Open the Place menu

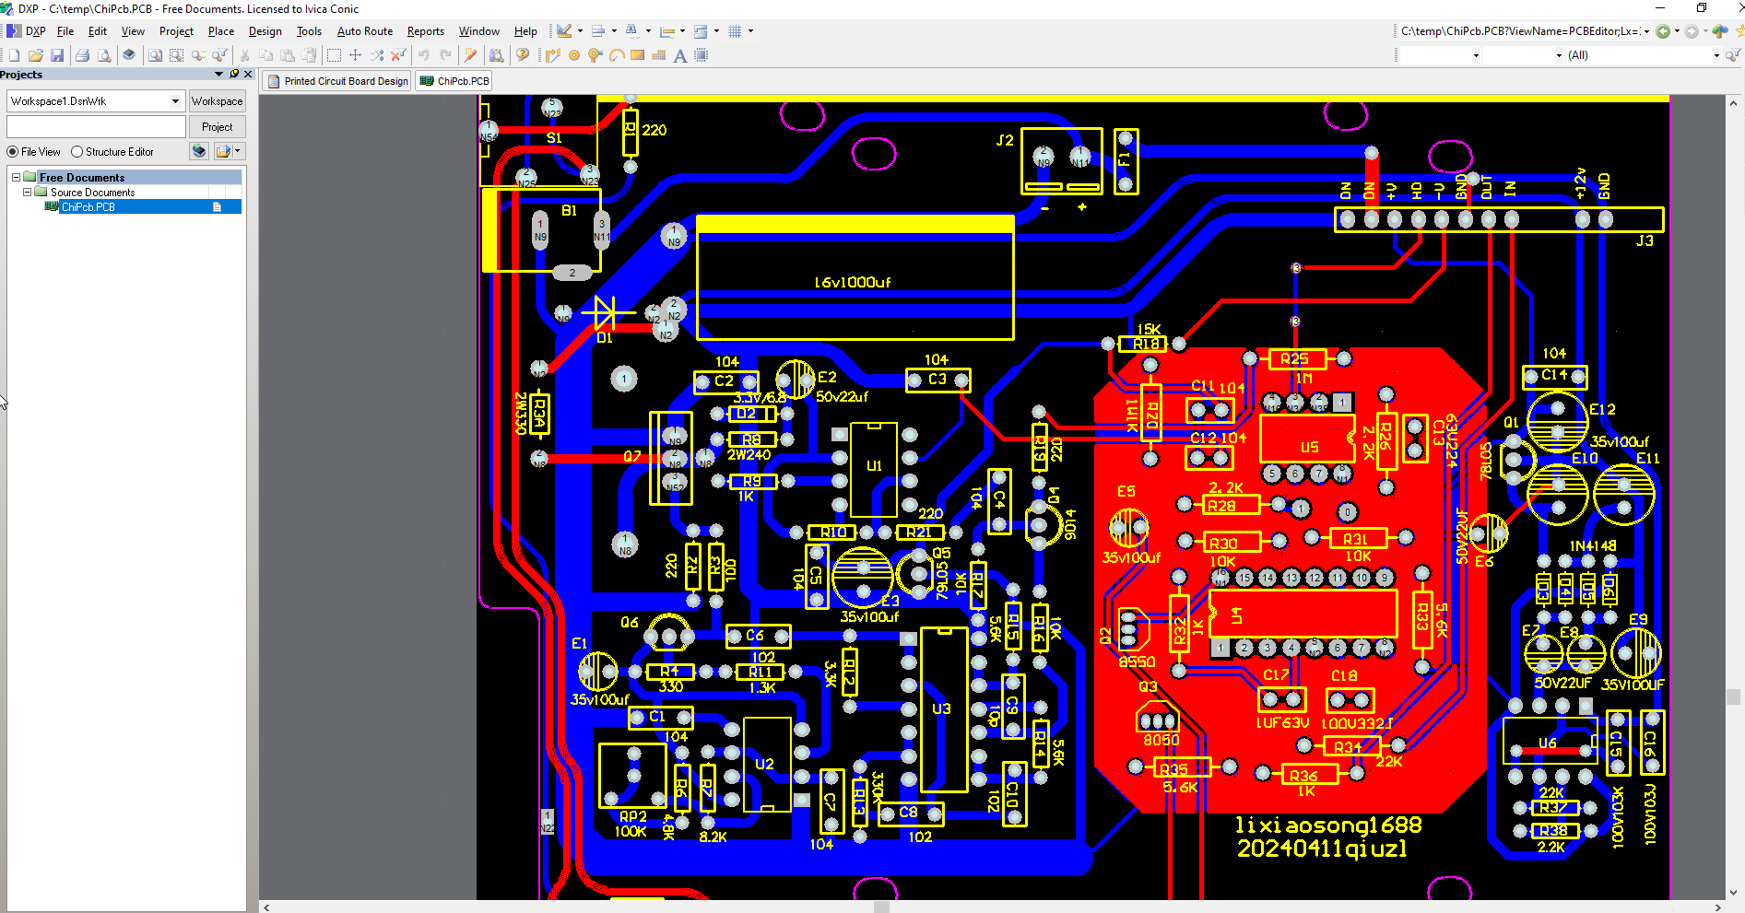(221, 31)
